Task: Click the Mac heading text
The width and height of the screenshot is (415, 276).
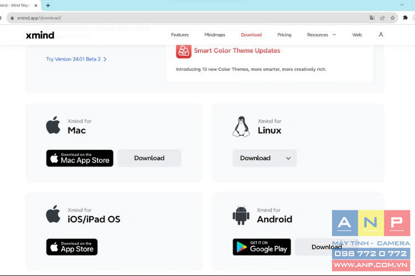Action: [x=77, y=130]
